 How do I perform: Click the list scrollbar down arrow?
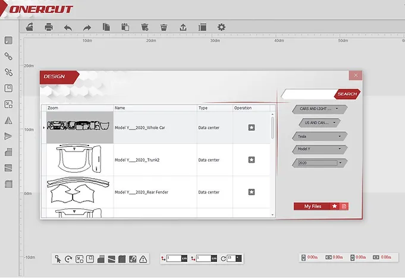pos(272,215)
